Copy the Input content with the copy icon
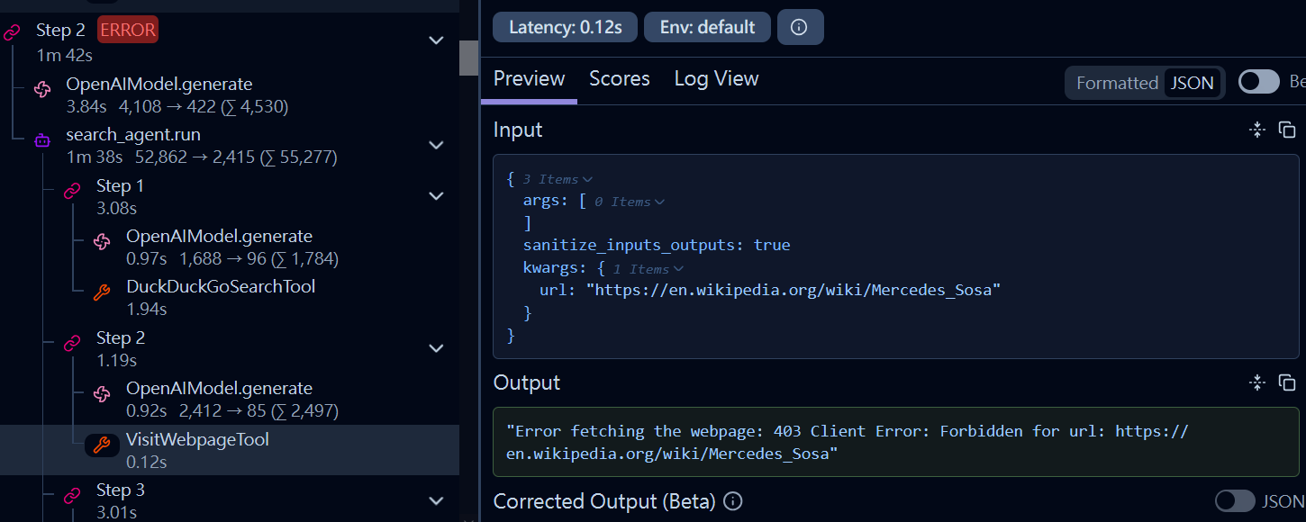 1287,130
